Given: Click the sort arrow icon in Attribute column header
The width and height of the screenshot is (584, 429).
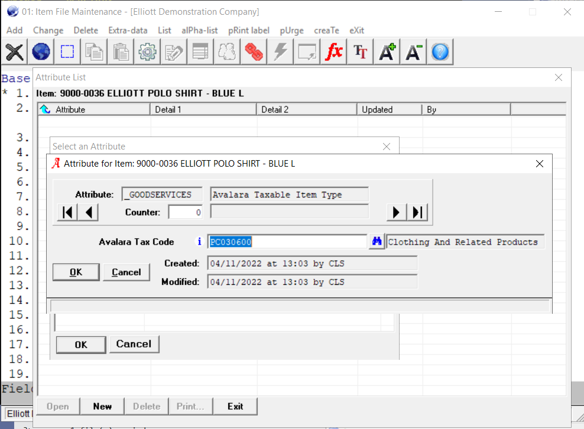Looking at the screenshot, I should tap(46, 109).
